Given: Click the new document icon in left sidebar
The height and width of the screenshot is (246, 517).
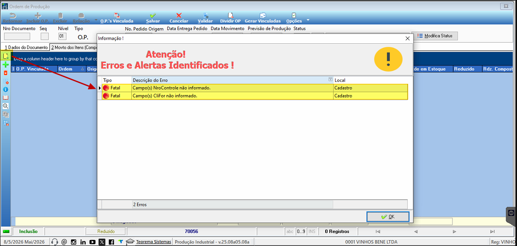Looking at the screenshot, I should (6, 56).
